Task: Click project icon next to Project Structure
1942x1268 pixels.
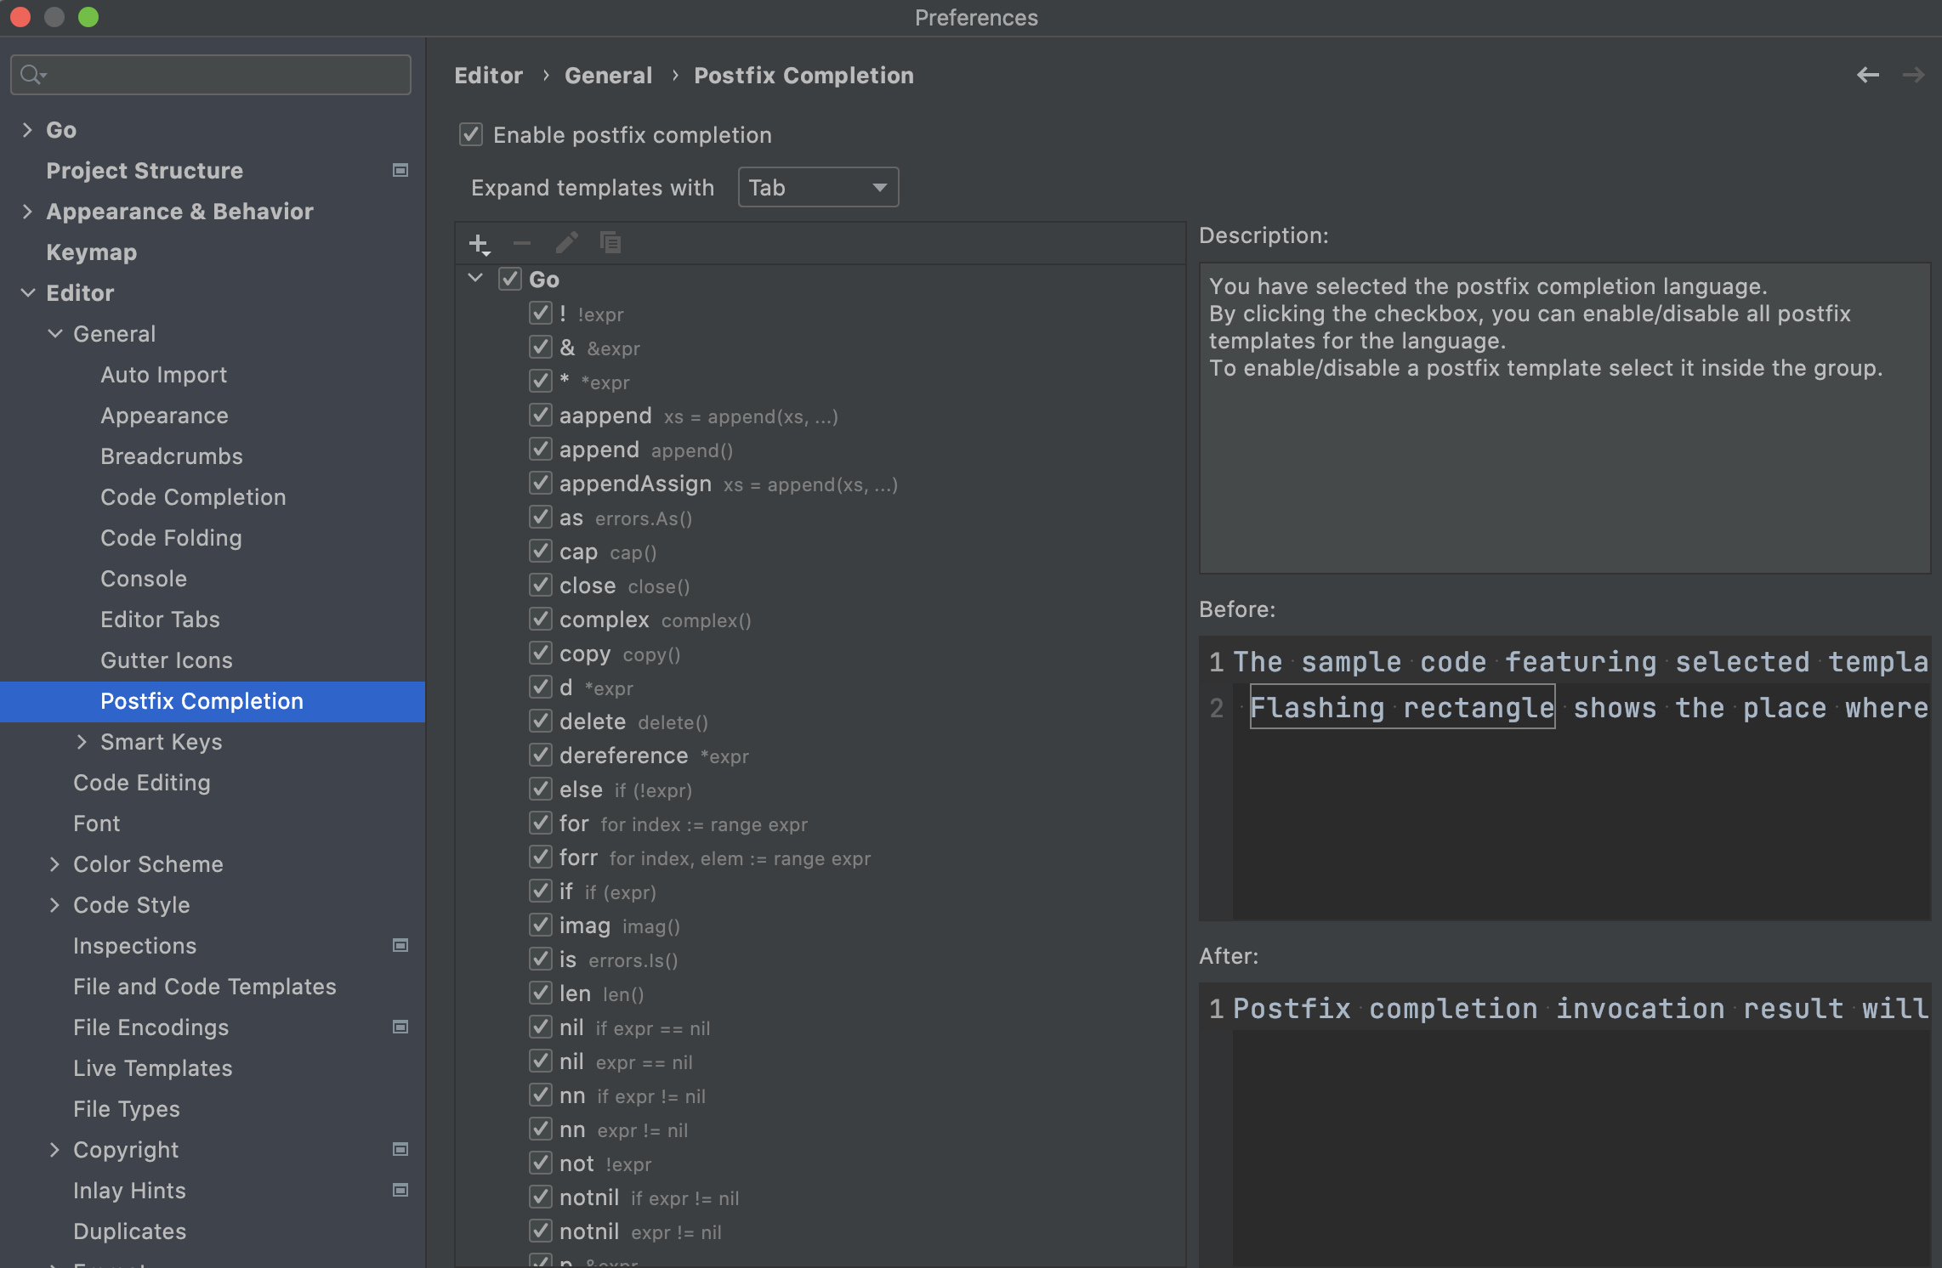Action: click(400, 170)
